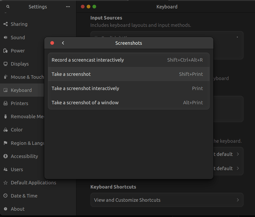Open the three-dot menu in Settings header
The width and height of the screenshot is (255, 217).
point(68,7)
